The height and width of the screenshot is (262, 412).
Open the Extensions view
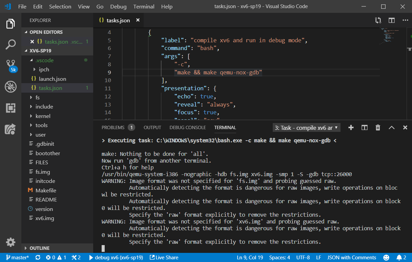[x=11, y=108]
